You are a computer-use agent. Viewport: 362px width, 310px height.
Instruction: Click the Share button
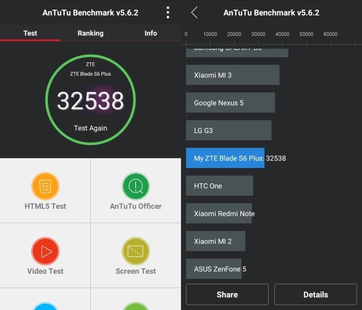(x=227, y=295)
